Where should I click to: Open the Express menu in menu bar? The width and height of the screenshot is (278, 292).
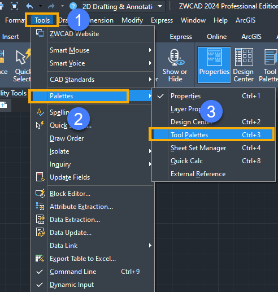pyautogui.click(x=162, y=20)
